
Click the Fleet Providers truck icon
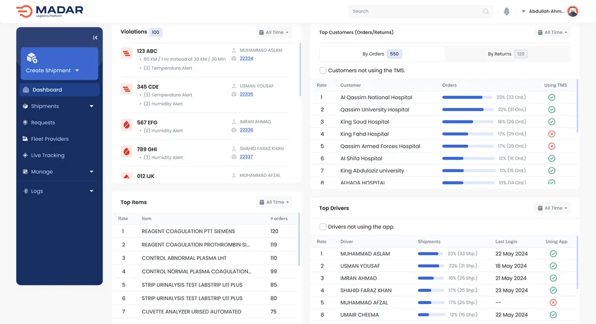[25, 139]
